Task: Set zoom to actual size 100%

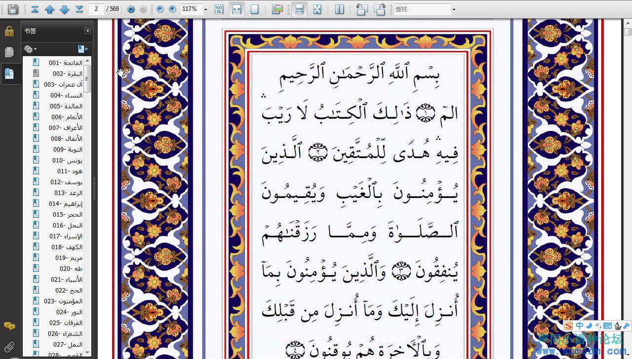Action: pyautogui.click(x=219, y=9)
